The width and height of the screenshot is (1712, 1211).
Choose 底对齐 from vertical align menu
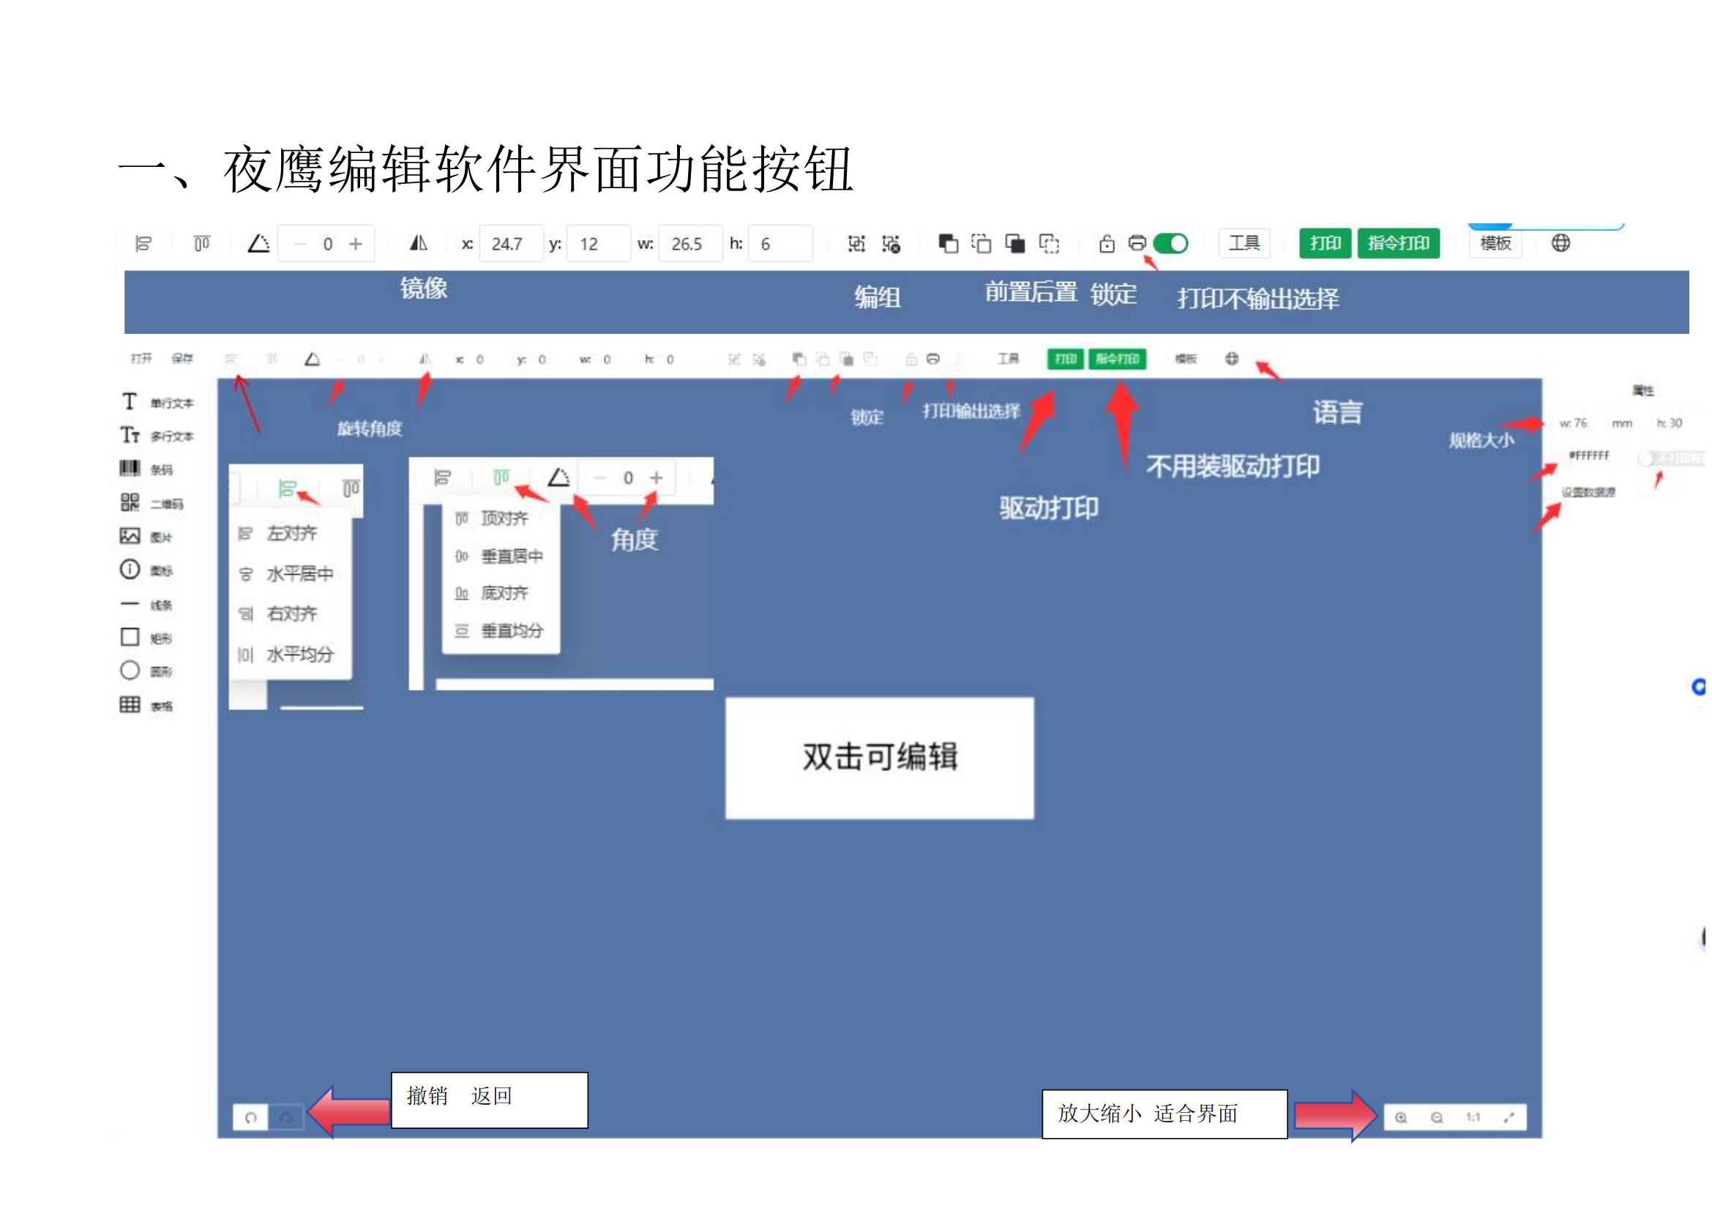[504, 593]
